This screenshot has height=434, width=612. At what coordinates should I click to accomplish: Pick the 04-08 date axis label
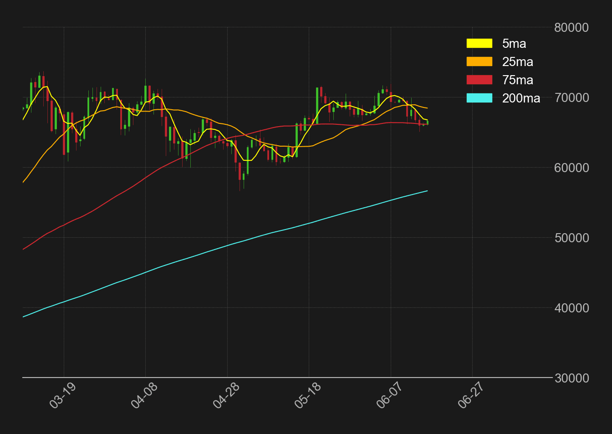click(x=144, y=395)
